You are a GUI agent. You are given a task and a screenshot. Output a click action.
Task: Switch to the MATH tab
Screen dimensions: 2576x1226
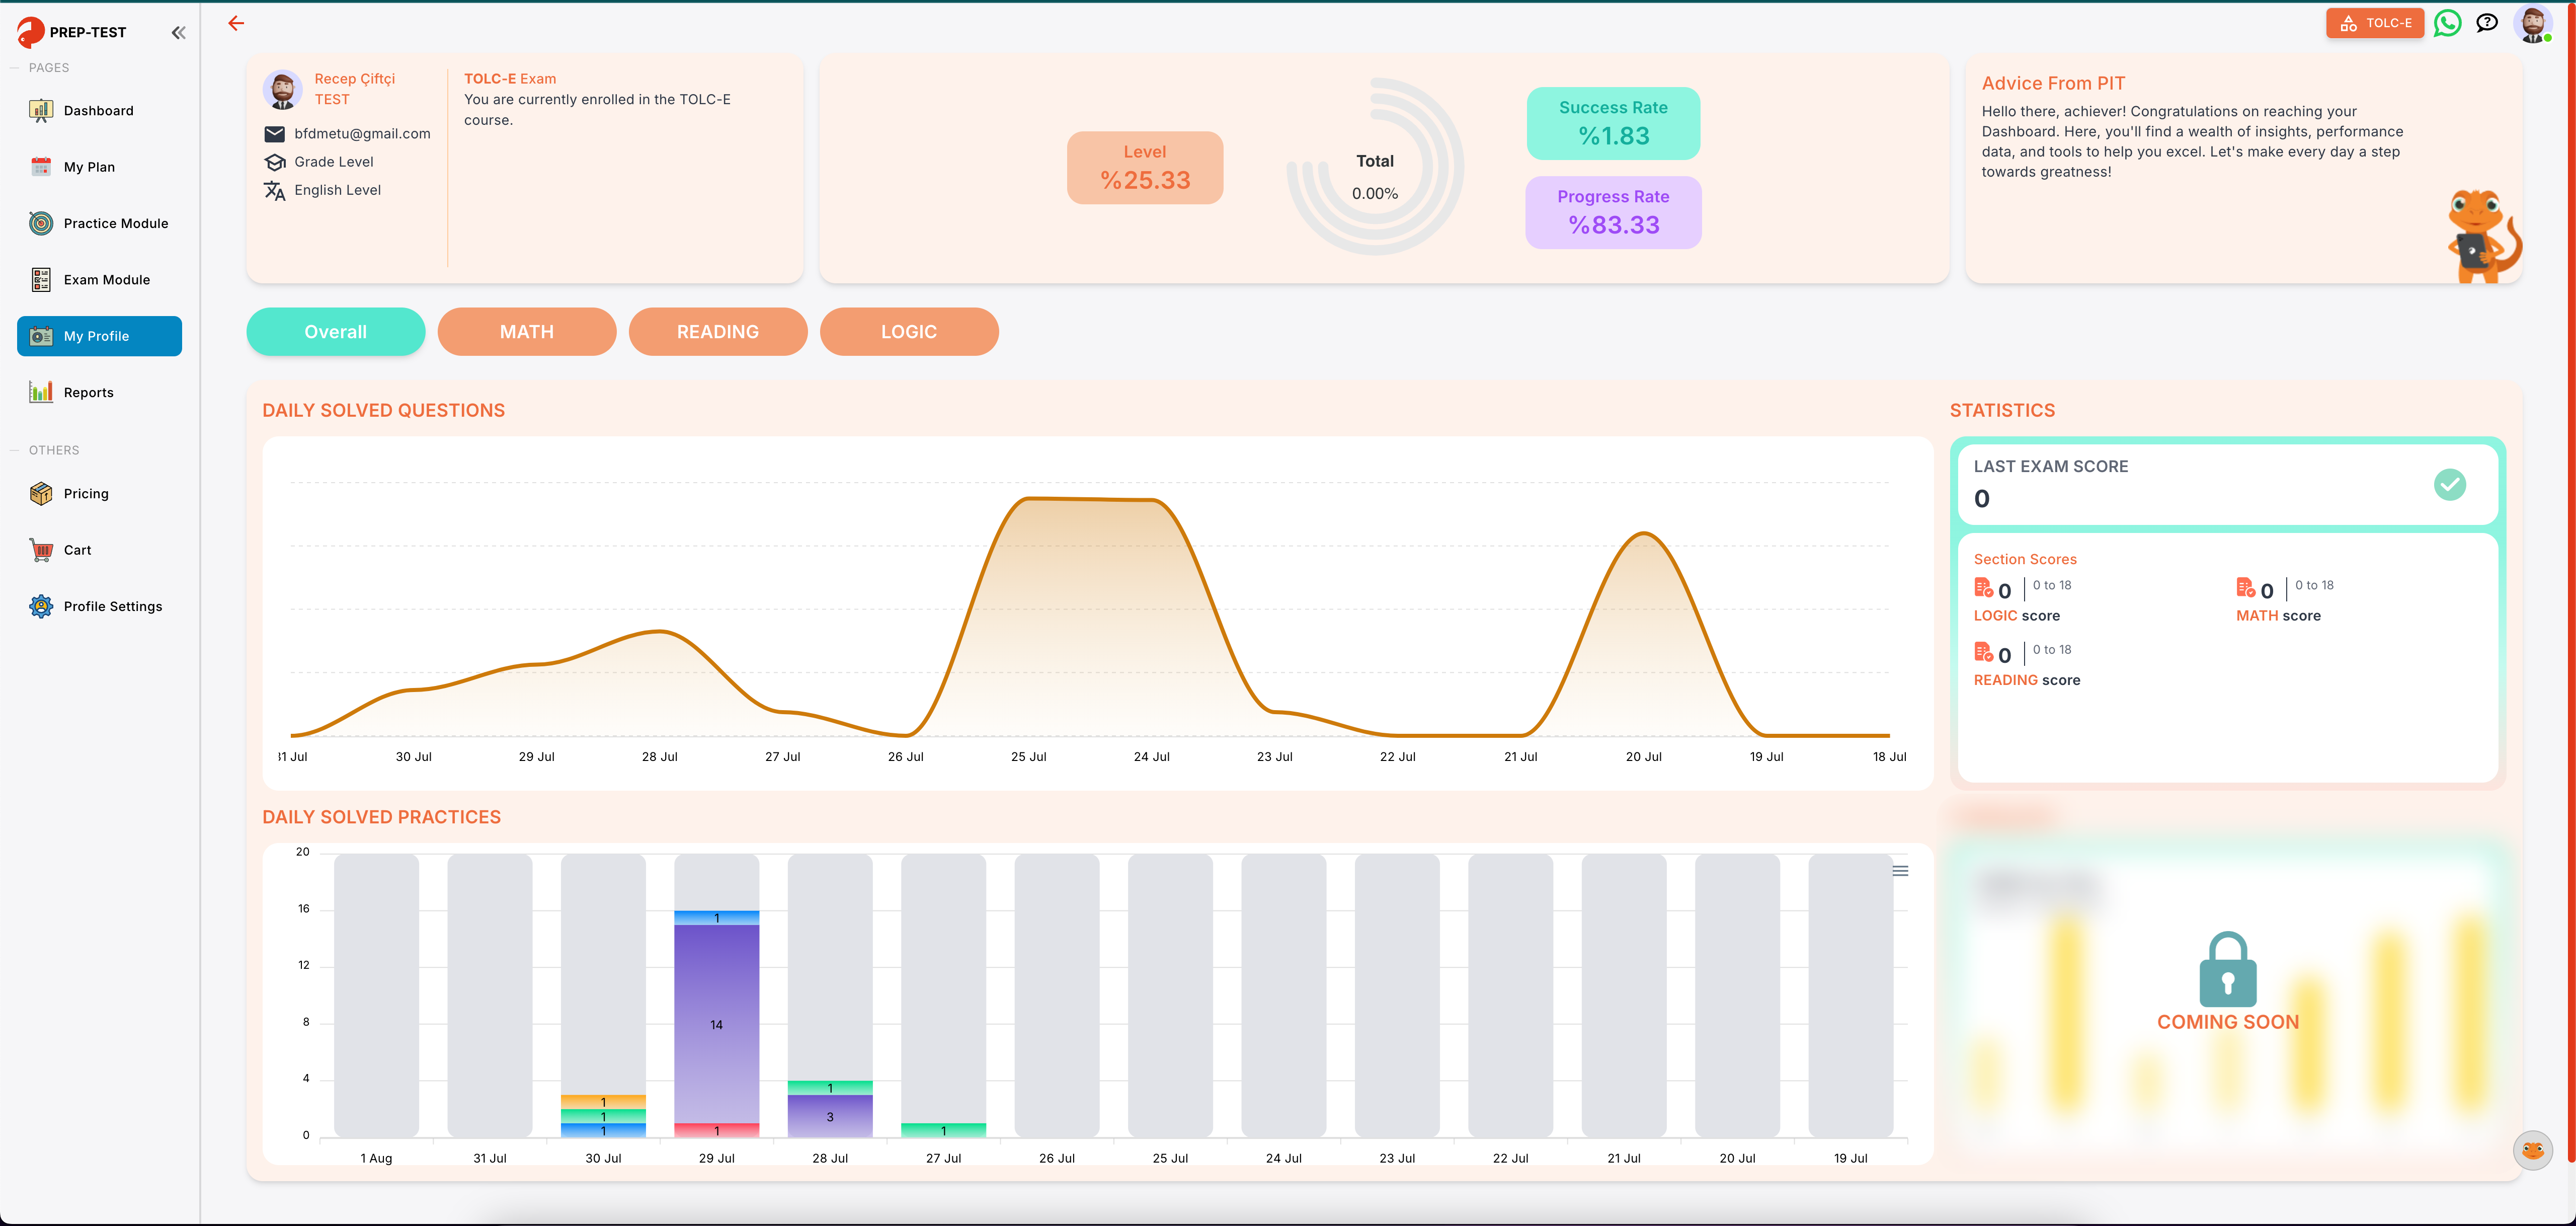[x=527, y=332]
